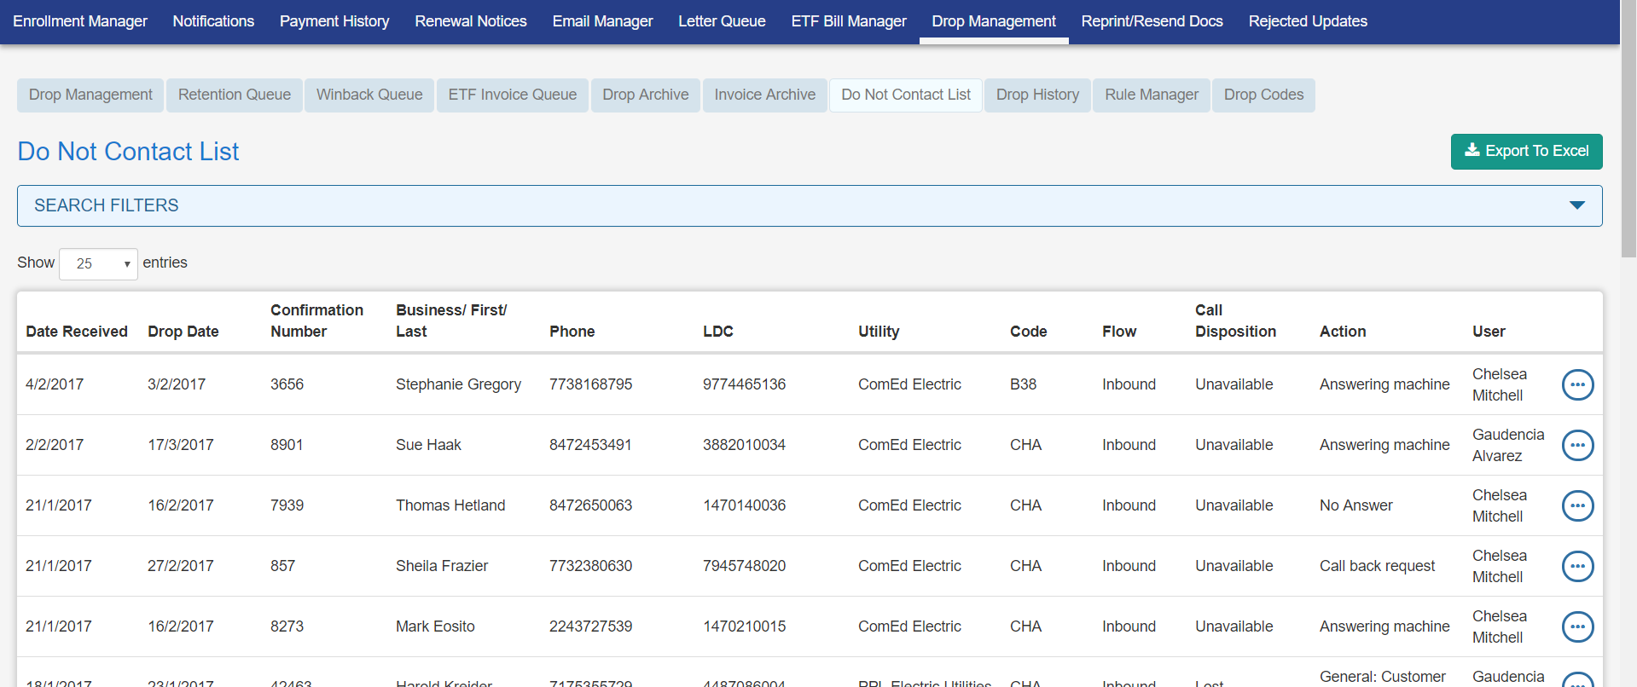Click code B38 cell

(x=1023, y=384)
